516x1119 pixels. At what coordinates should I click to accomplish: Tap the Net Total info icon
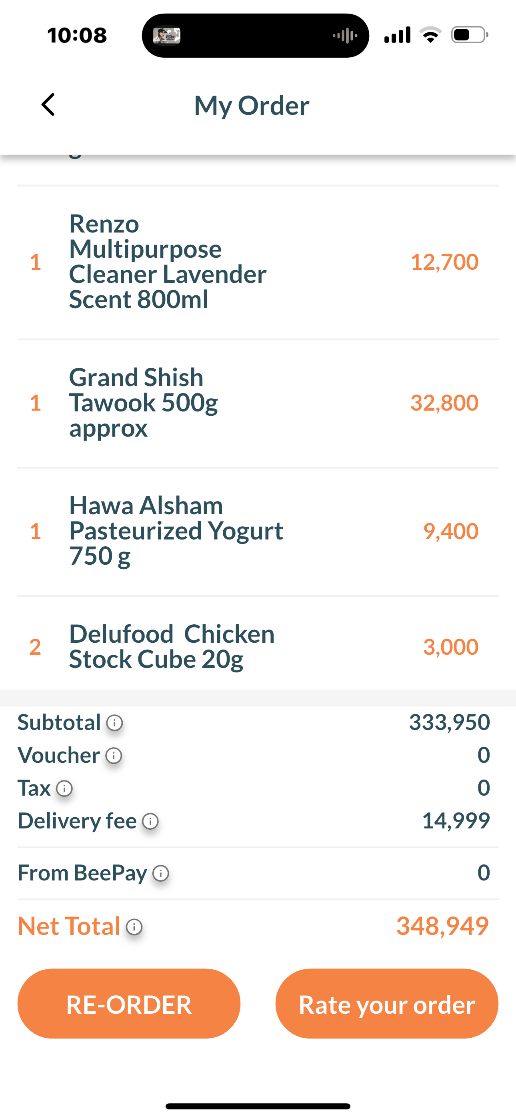coord(134,927)
